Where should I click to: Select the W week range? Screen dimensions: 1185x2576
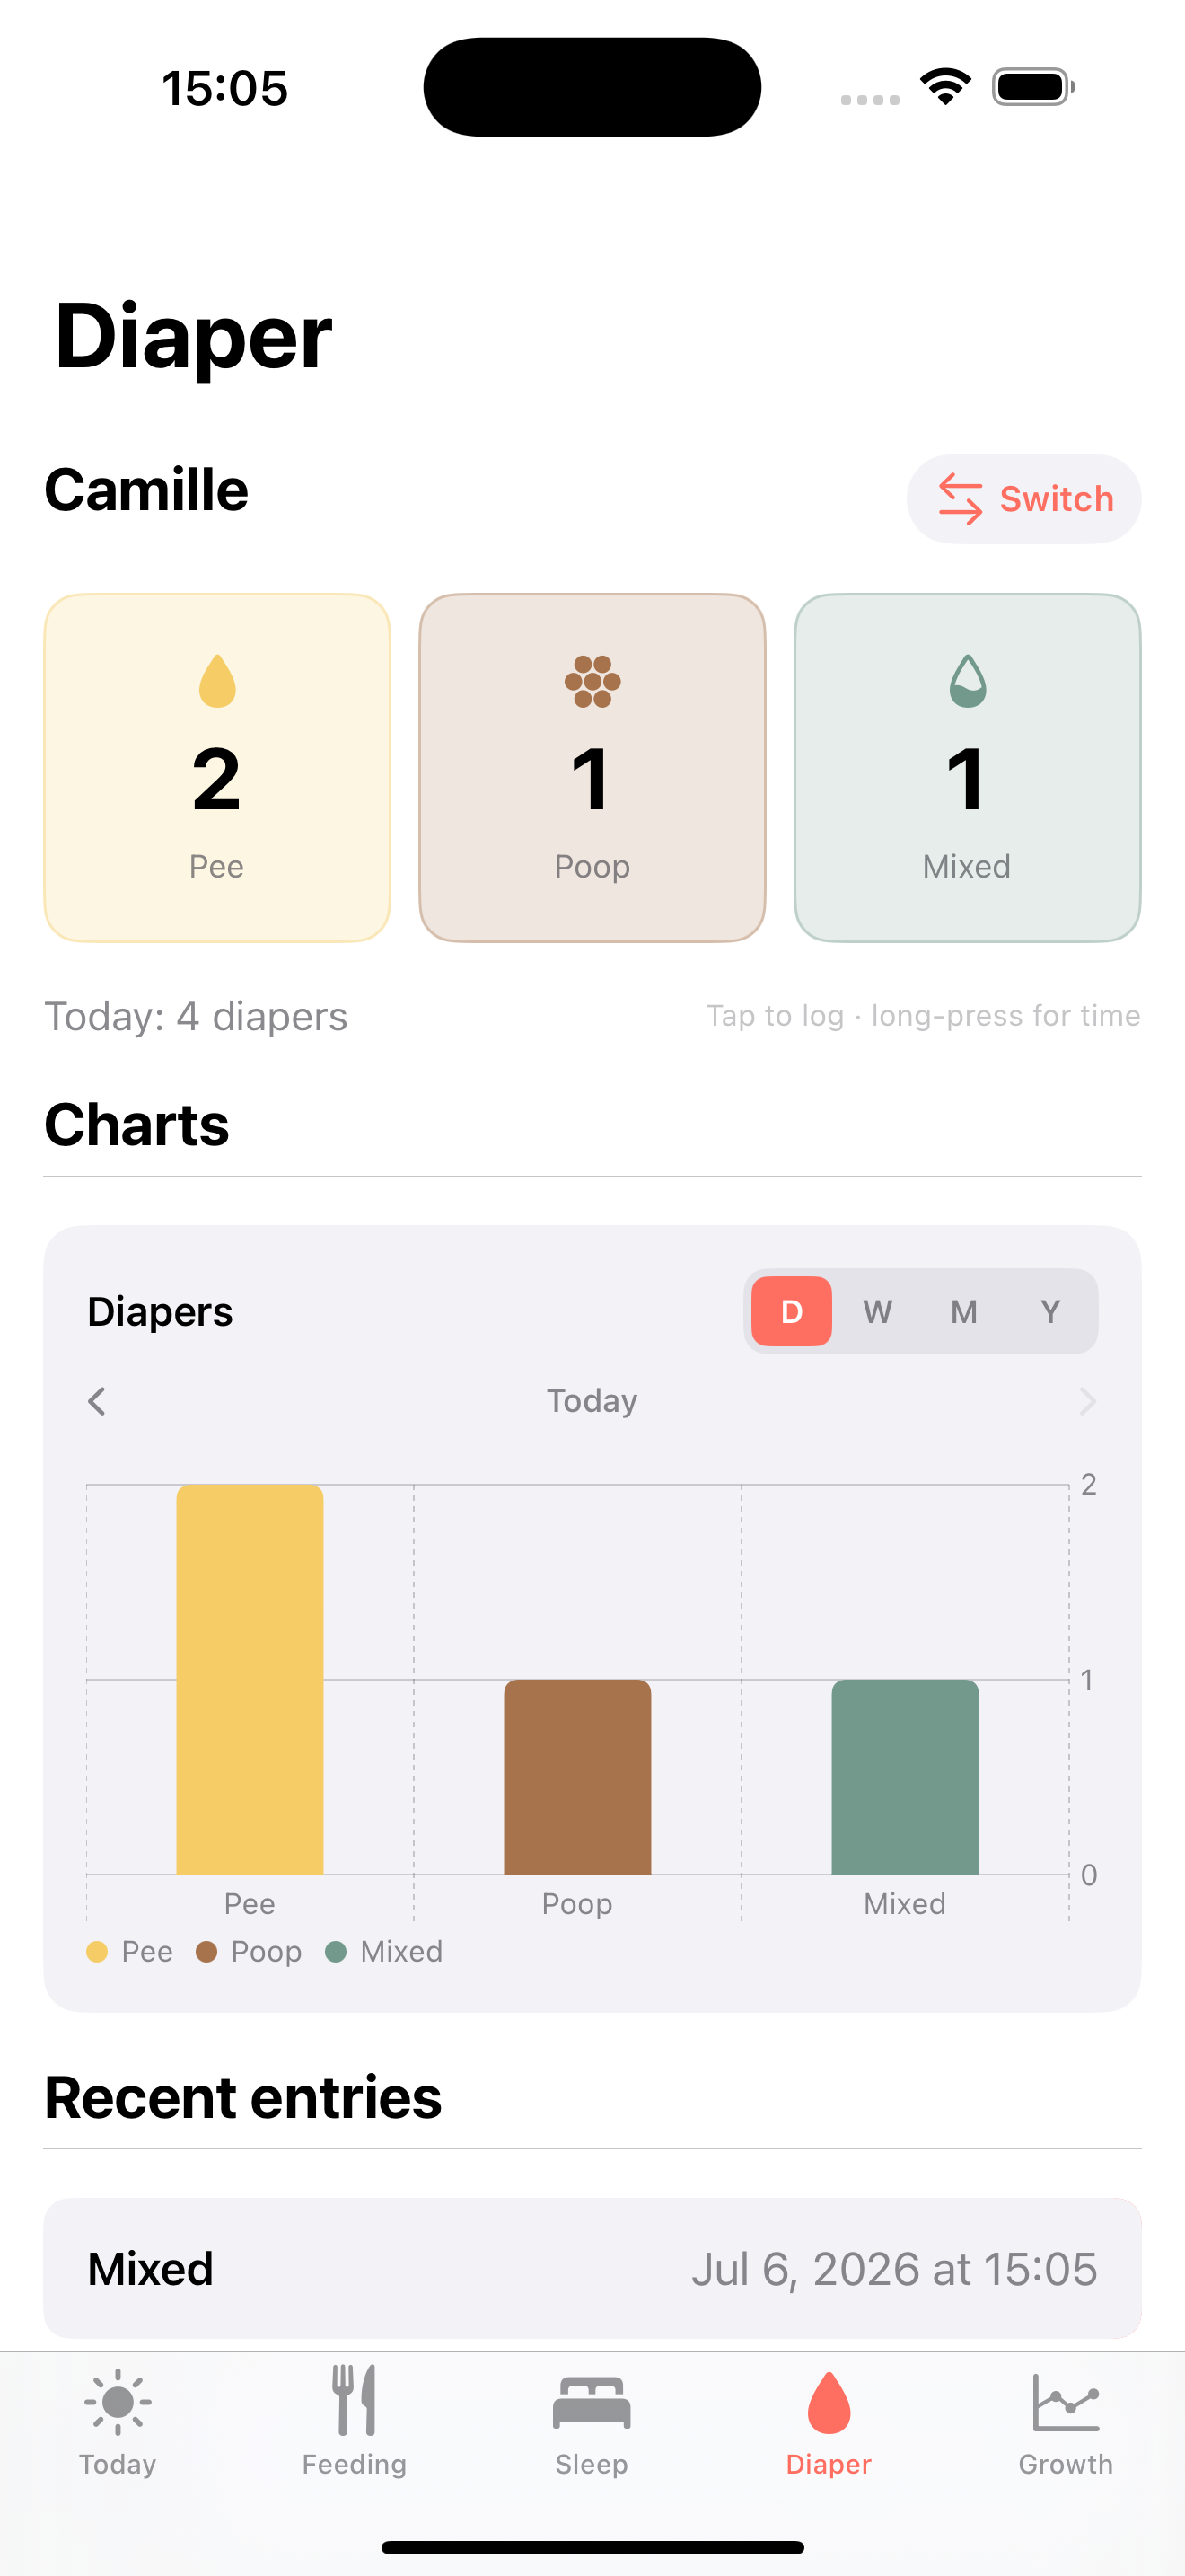coord(877,1311)
